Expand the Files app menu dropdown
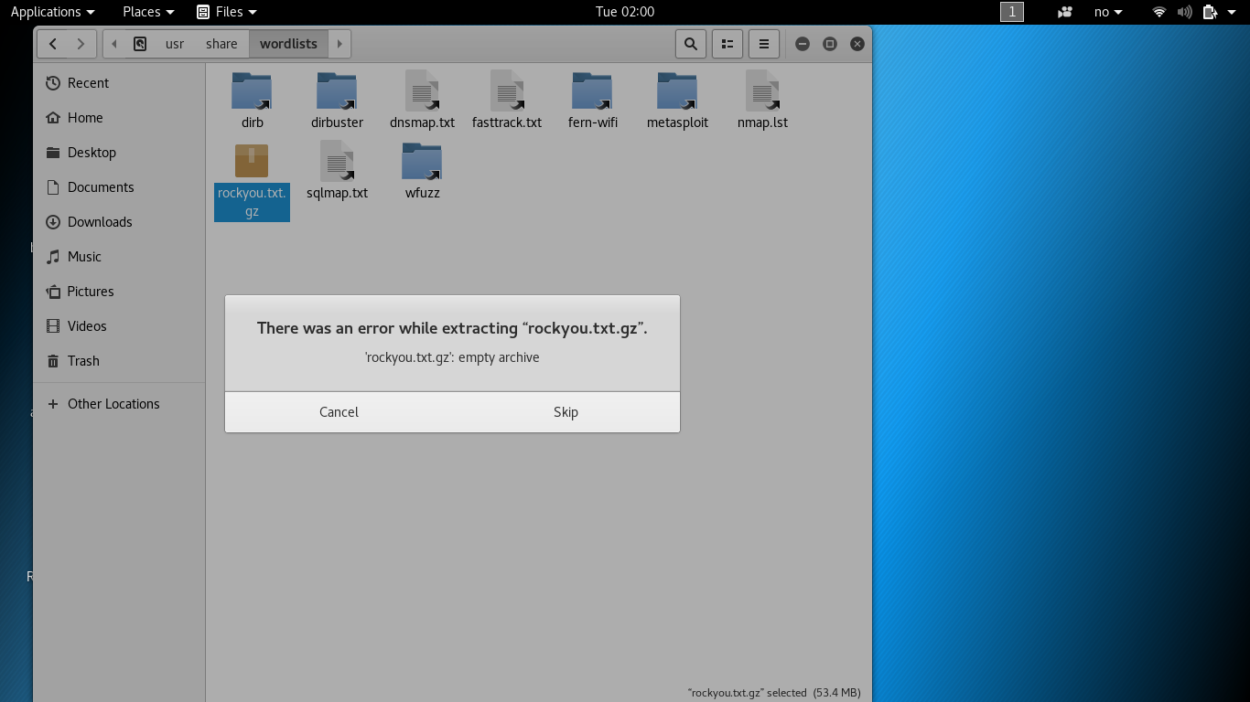The width and height of the screenshot is (1250, 702). tap(227, 12)
